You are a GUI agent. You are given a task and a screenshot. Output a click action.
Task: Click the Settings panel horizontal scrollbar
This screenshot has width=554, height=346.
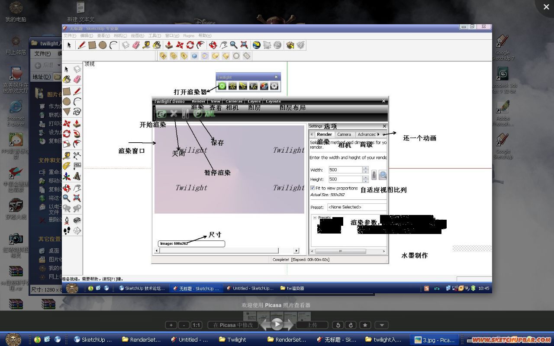(x=348, y=251)
